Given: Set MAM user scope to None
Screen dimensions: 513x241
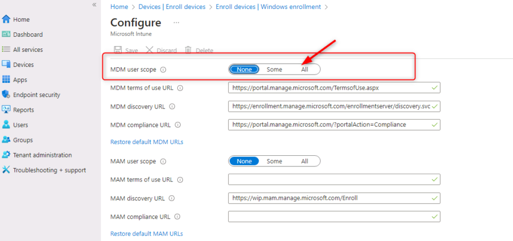Looking at the screenshot, I should (x=244, y=161).
